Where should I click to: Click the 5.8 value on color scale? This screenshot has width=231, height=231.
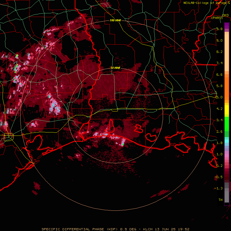[x=219, y=86]
